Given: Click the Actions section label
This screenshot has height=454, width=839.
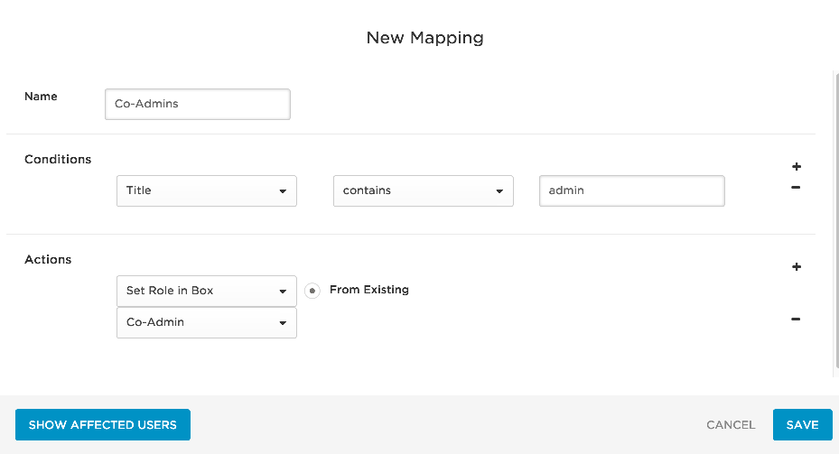Looking at the screenshot, I should pos(48,259).
